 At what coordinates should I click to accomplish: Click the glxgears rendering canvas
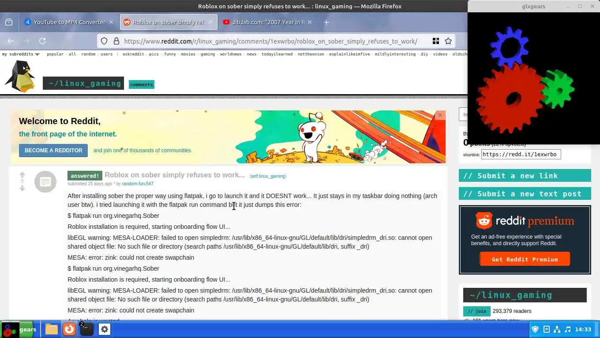534,78
